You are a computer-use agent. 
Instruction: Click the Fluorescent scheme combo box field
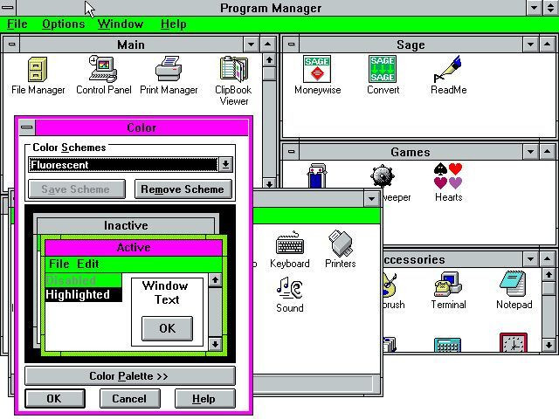coord(123,165)
